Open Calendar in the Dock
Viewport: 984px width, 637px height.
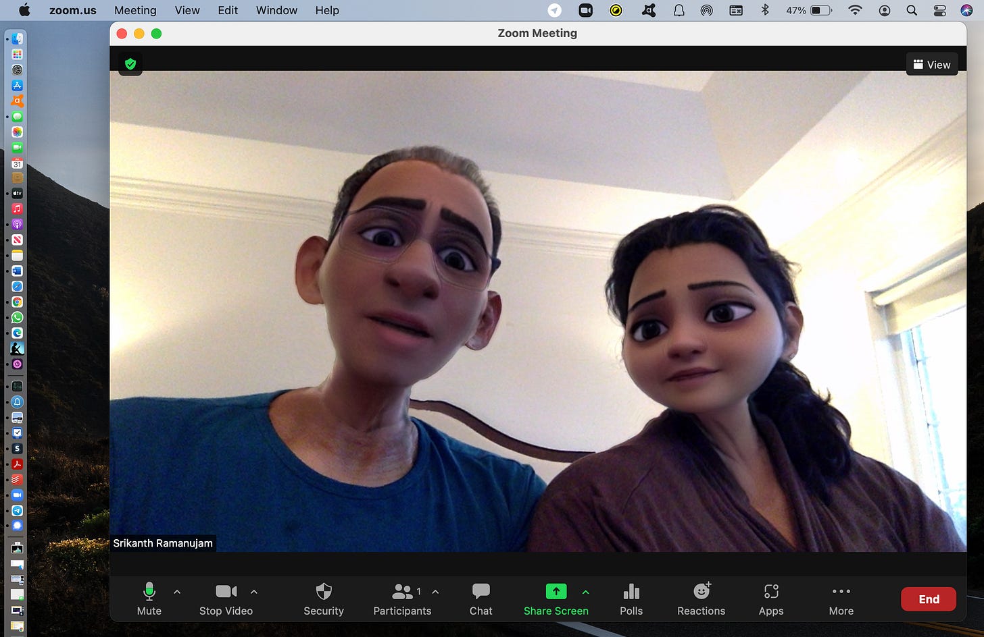click(x=18, y=163)
